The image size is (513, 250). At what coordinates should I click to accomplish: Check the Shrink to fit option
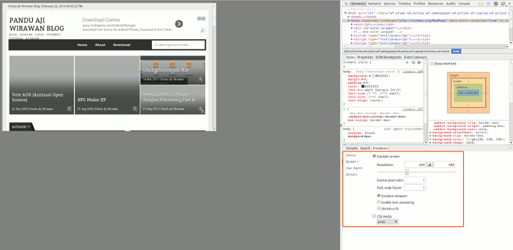click(x=379, y=208)
